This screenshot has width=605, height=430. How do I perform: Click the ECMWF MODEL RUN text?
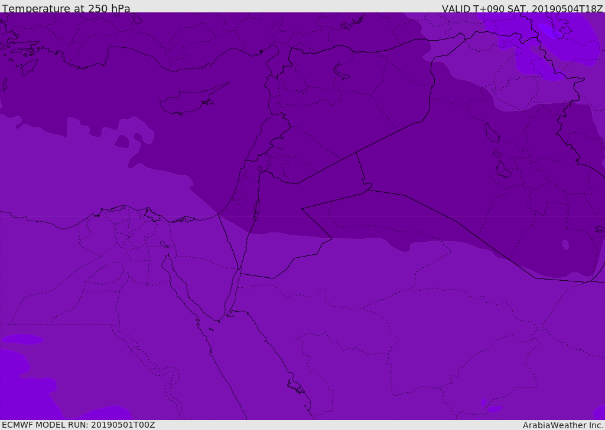[79, 425]
